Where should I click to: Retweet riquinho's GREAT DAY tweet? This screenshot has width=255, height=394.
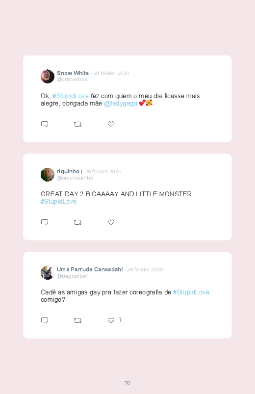point(77,222)
